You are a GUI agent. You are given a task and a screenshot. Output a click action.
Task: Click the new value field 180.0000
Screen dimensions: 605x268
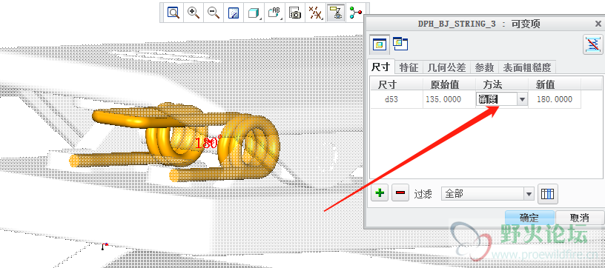555,99
